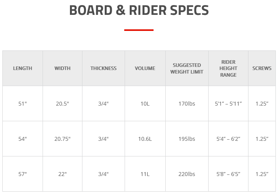Select the 220lbs weight limit cell
Image resolution: width=277 pixels, height=194 pixels.
click(x=187, y=174)
